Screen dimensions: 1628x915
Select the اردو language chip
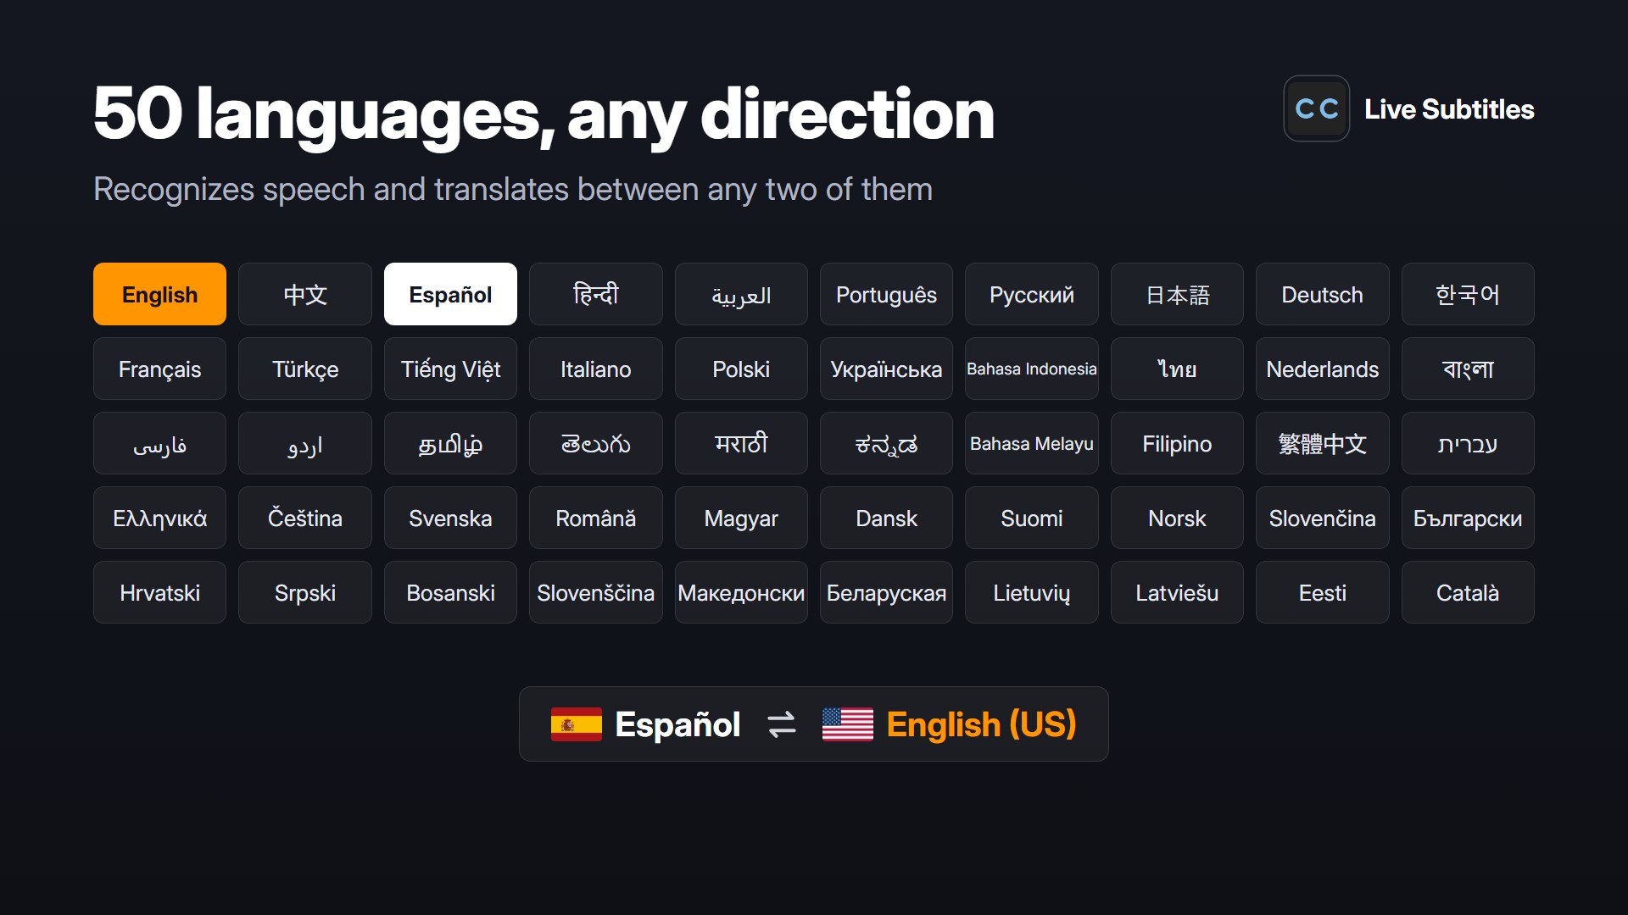pos(305,443)
